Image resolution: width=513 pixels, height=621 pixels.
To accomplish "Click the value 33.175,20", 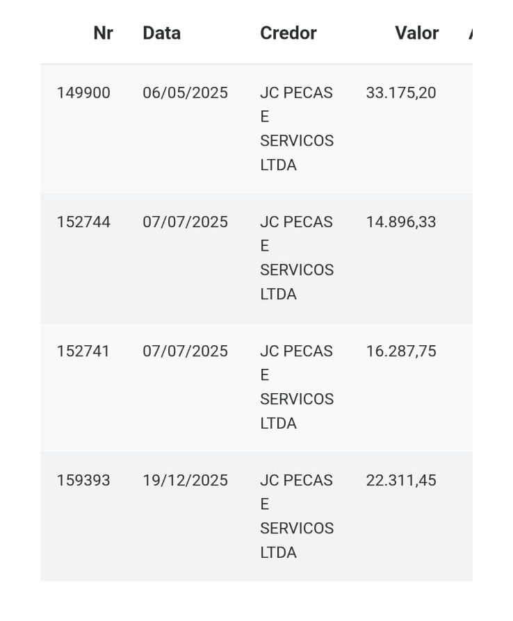I will [400, 92].
